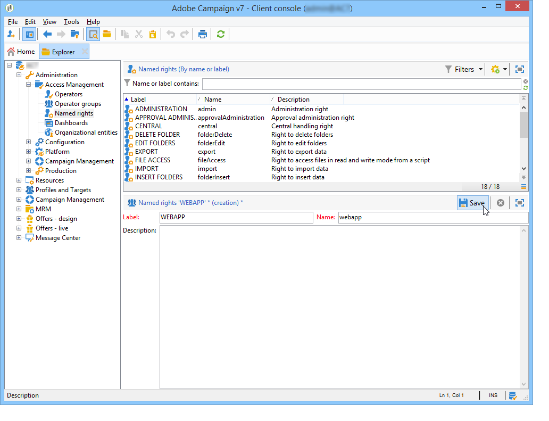Select the EXPORT row
This screenshot has width=549, height=421.
point(321,152)
